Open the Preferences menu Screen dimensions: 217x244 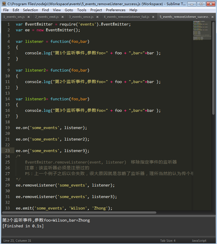[x=116, y=10]
